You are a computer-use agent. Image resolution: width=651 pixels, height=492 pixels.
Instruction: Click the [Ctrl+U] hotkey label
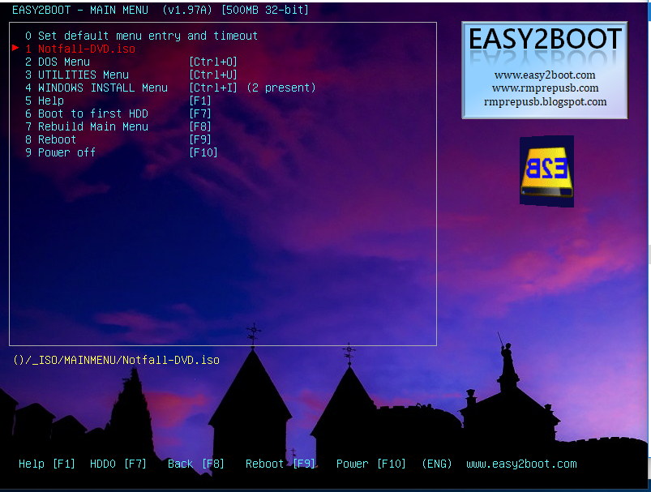[x=213, y=75]
